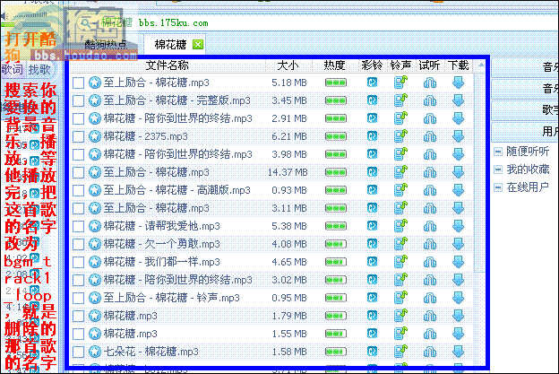Preview-listen the 1.79 MB 棉花糖.mp3
The image size is (559, 374).
coord(430,316)
